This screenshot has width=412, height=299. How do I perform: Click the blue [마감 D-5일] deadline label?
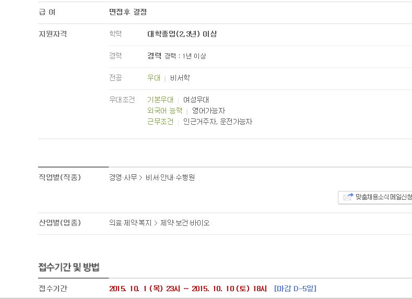(x=295, y=289)
